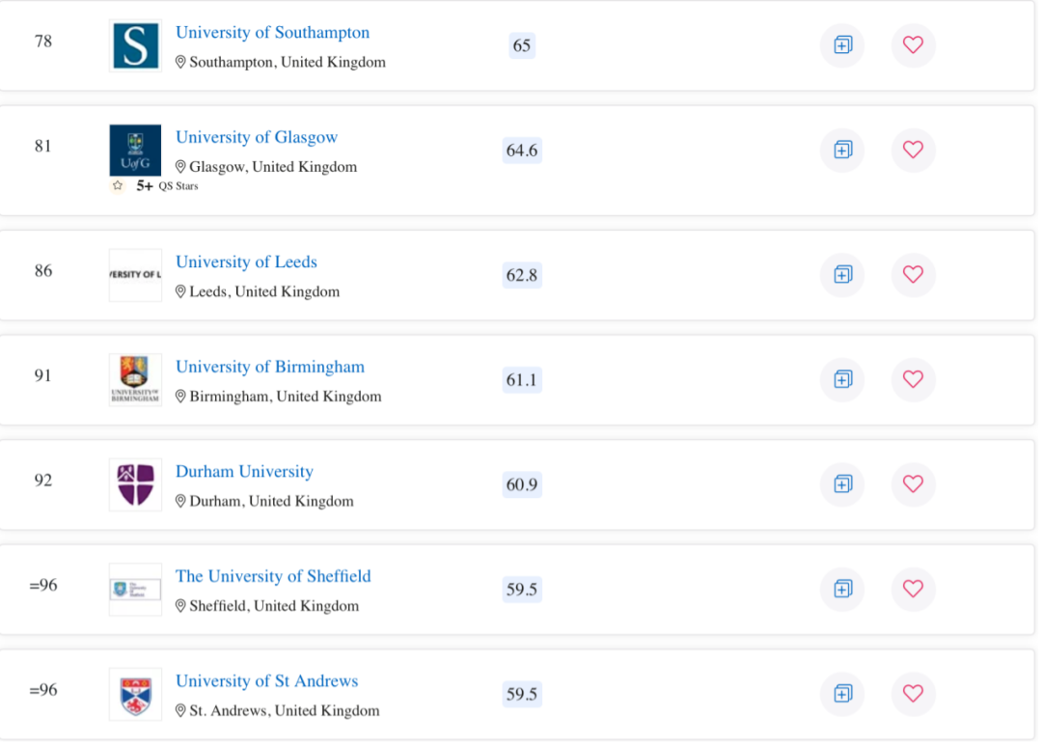Screen dimensions: 1042x744
Task: Click heart icon beside University of Birmingham
Action: pos(913,379)
